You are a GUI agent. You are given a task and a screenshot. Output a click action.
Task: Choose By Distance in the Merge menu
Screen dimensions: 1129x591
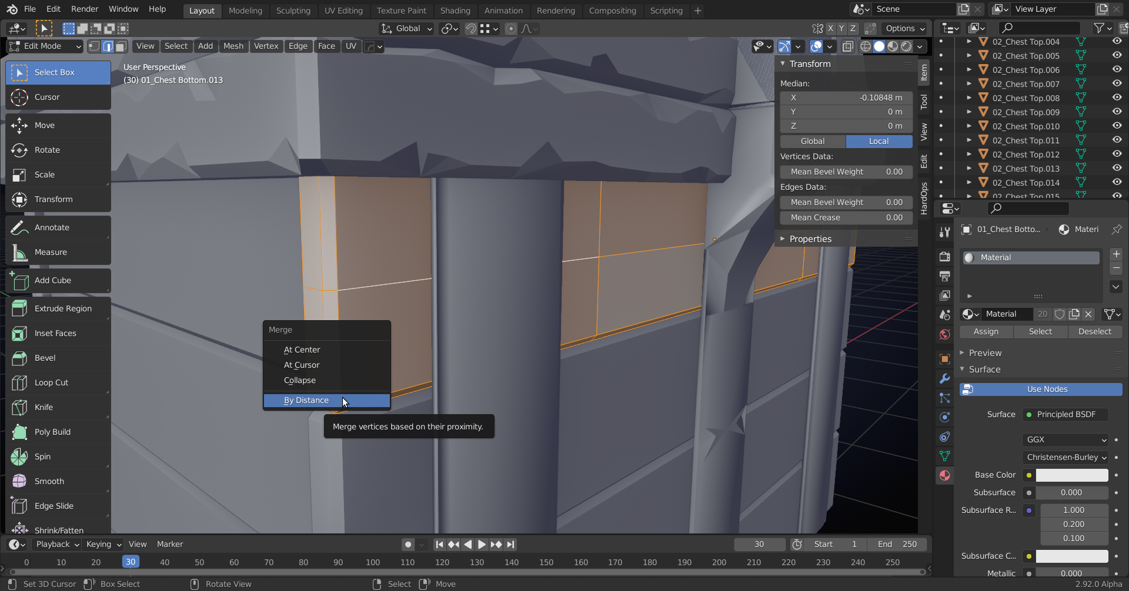coord(306,400)
